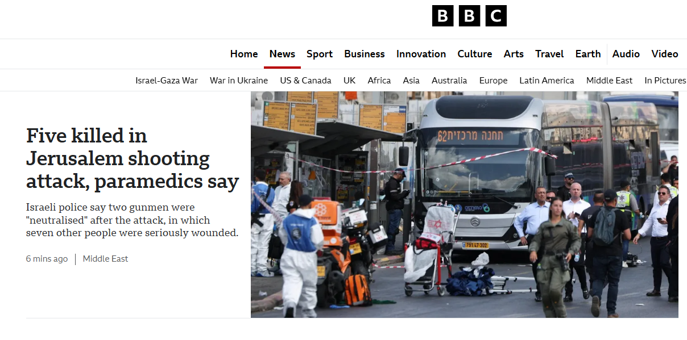Go to the Africa subsection
The image size is (687, 340).
pyautogui.click(x=379, y=81)
